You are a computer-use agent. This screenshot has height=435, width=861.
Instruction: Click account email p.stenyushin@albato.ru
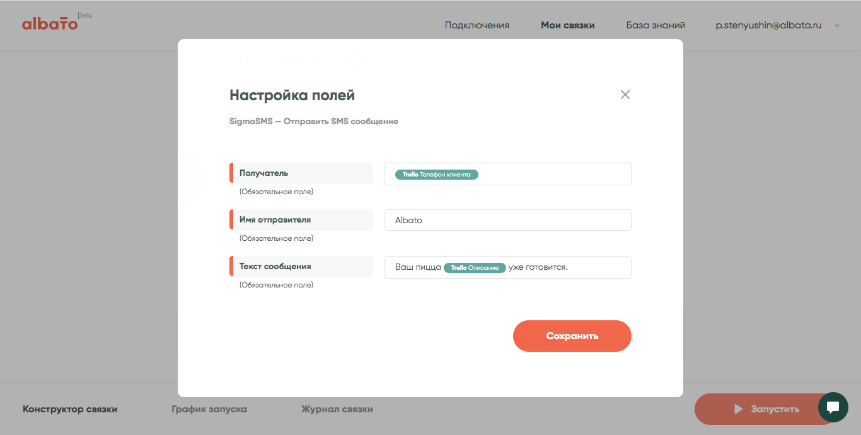click(x=768, y=25)
